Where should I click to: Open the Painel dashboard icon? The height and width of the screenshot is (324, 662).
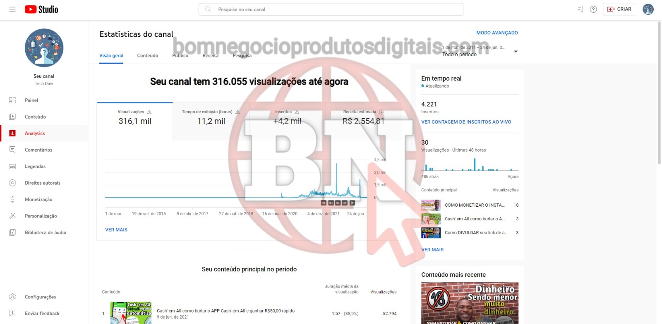(x=12, y=100)
